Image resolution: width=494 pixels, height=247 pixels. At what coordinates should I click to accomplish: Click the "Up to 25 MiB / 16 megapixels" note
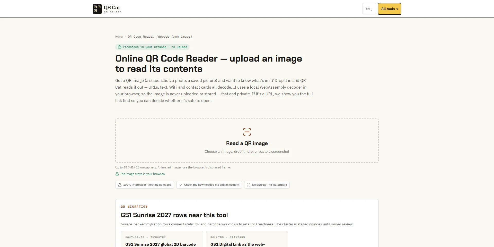coord(173,167)
